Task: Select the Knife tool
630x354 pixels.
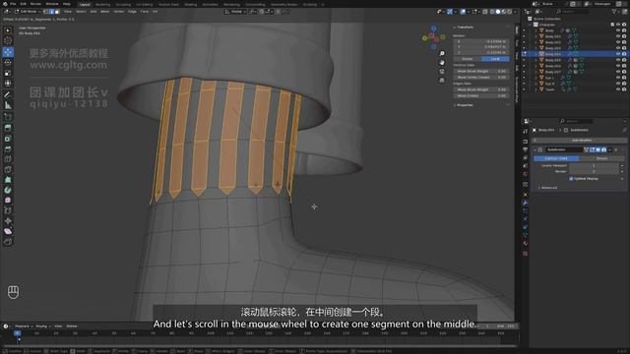Action: pyautogui.click(x=8, y=170)
